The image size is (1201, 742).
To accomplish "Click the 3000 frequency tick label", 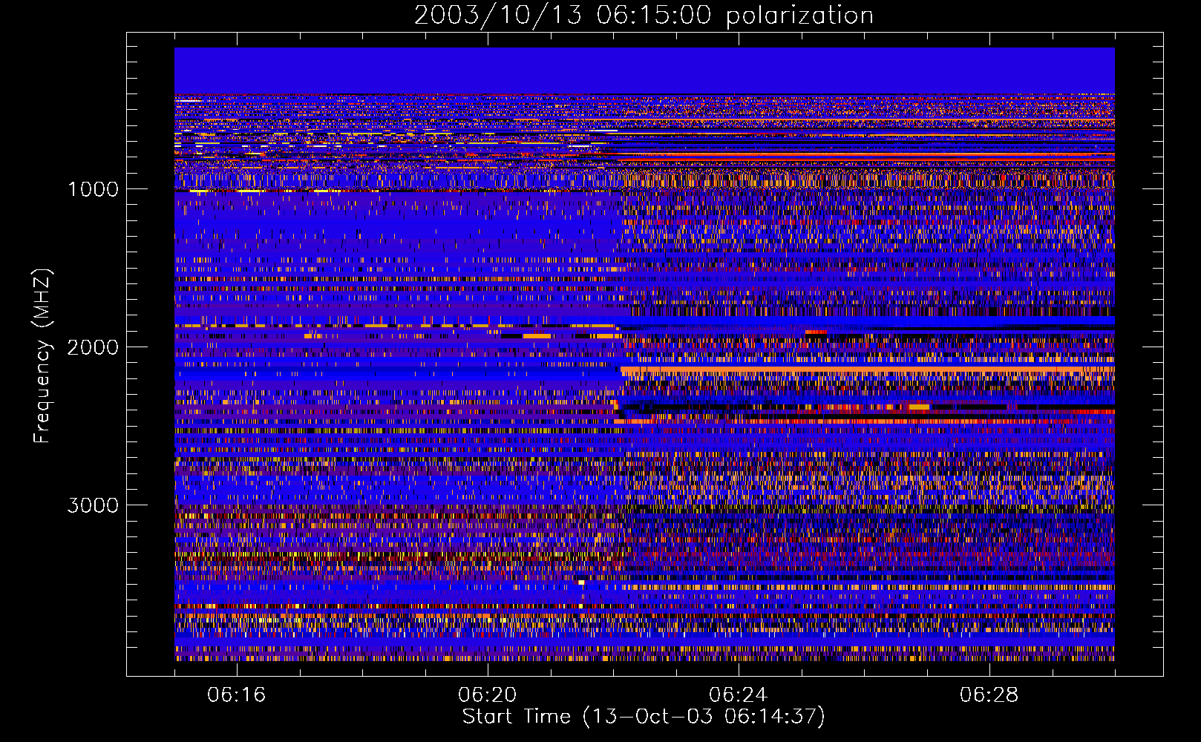I will pyautogui.click(x=93, y=505).
